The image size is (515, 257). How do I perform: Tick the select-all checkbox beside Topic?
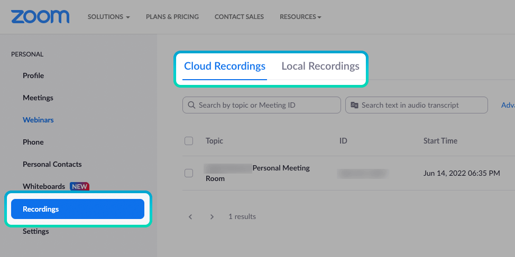189,141
